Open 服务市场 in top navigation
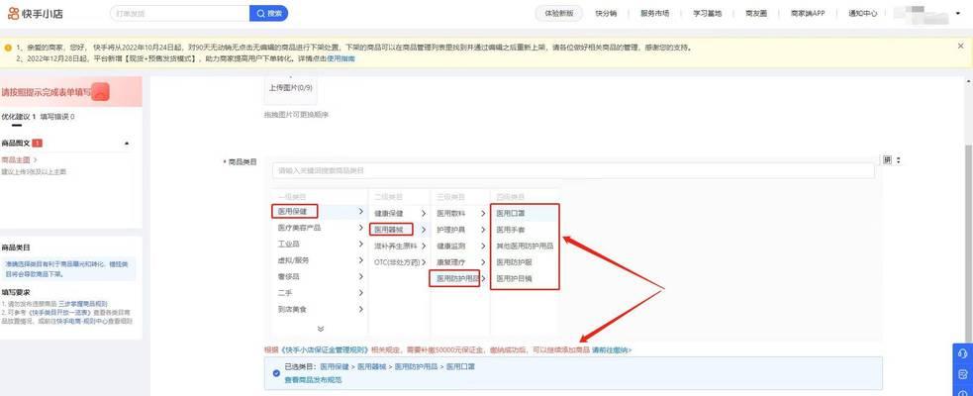Screen dimensions: 973x396 point(654,13)
